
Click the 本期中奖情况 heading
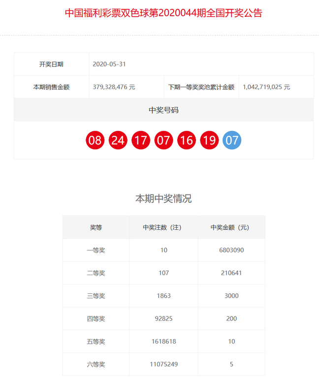[x=163, y=198]
